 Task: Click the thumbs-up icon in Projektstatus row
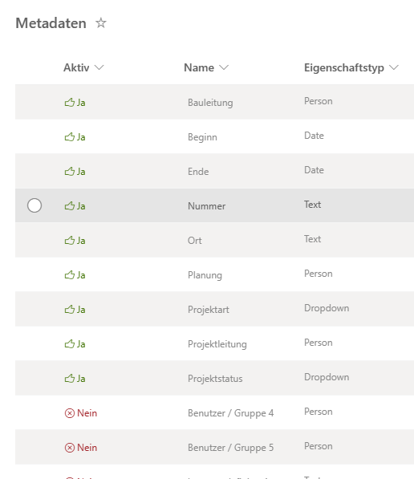[x=70, y=379]
